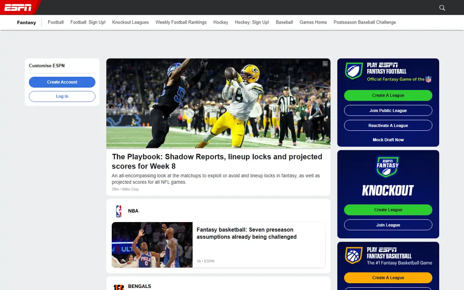Click Join Public League button
The image size is (464, 290).
(x=388, y=110)
